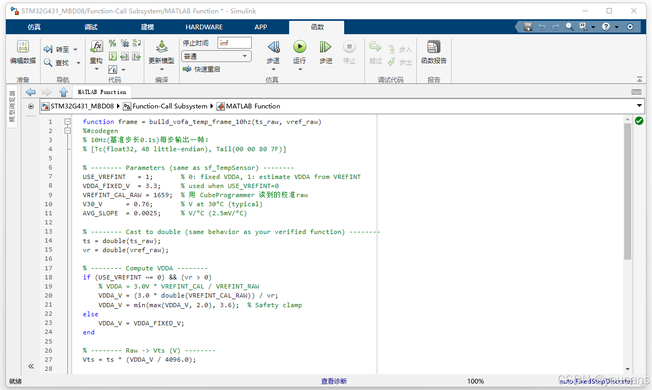Screen dimensions: 652x390
Task: Click the comment (%) code icon
Action: (112, 43)
